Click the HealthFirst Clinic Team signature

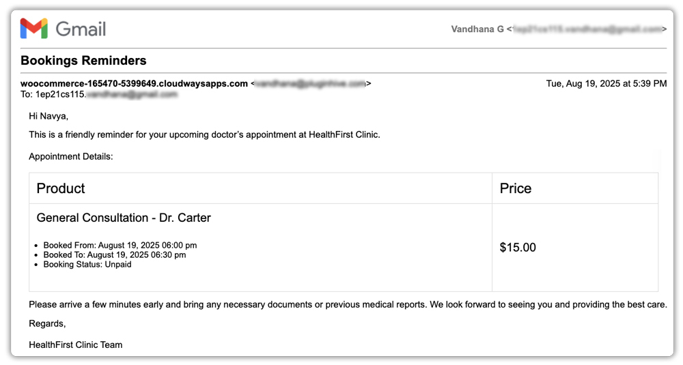tap(75, 345)
